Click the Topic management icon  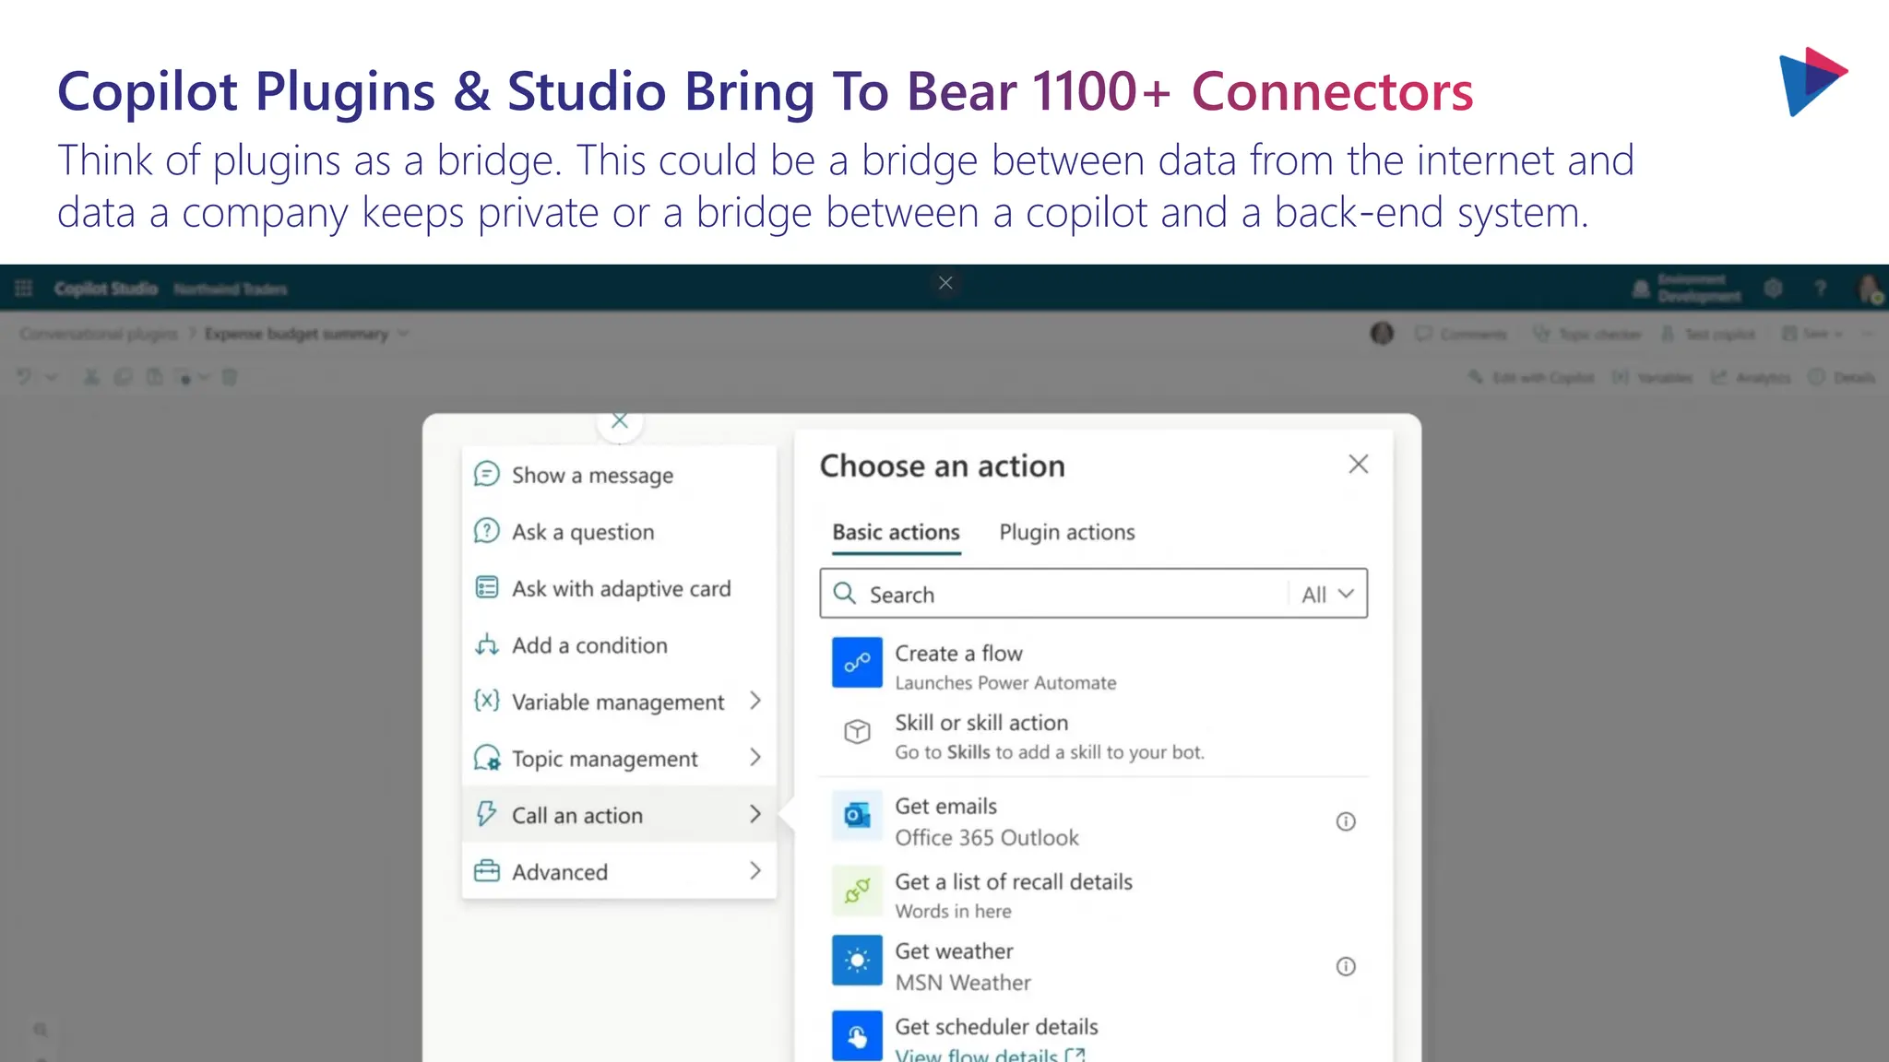pos(487,758)
